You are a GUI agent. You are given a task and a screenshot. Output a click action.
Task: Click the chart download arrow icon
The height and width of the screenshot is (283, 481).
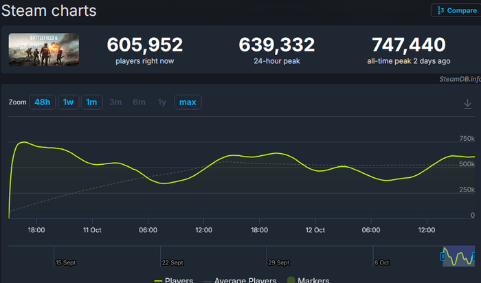(467, 103)
